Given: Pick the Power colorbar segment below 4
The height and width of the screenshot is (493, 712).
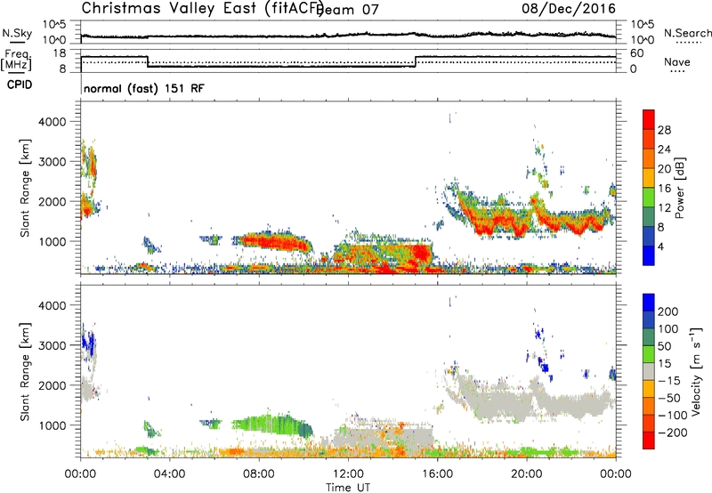Looking at the screenshot, I should (649, 255).
